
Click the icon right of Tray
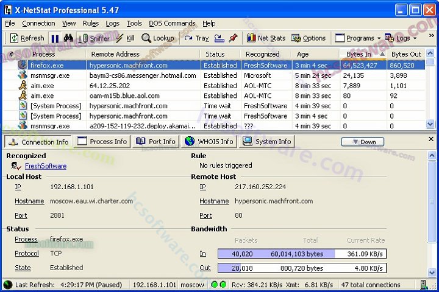(220, 38)
